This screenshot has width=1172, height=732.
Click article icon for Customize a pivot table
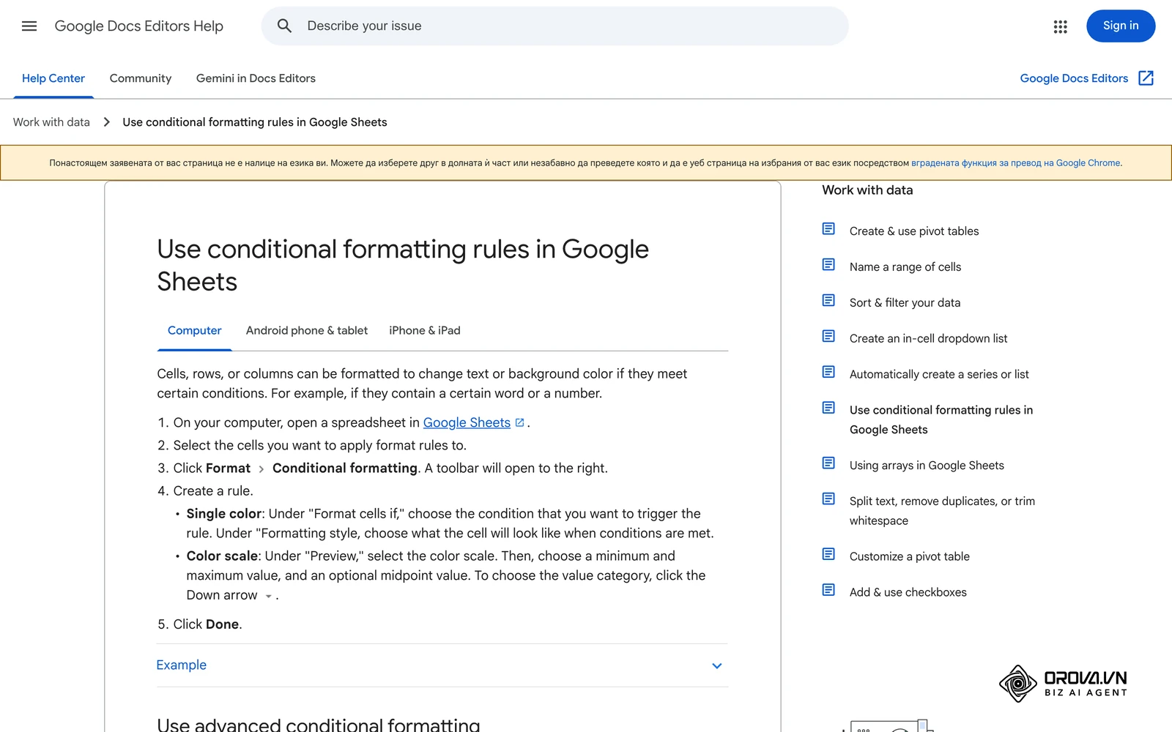[828, 555]
